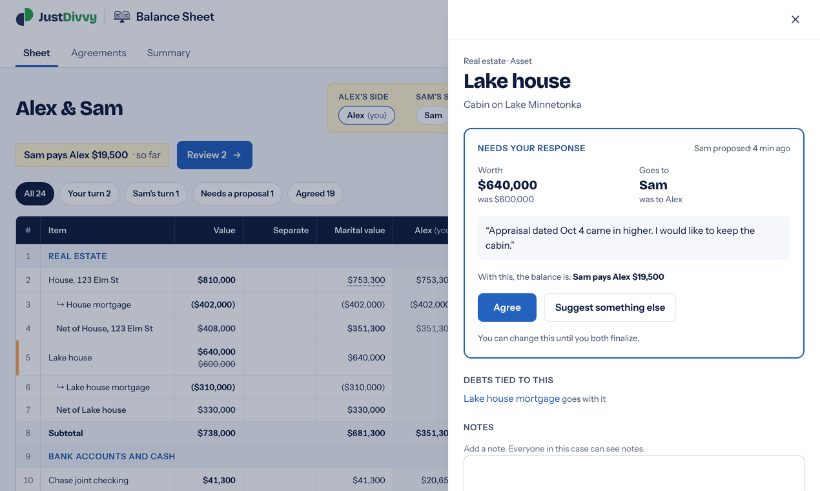The height and width of the screenshot is (491, 820).
Task: Select the House, 123 Elm St row
Action: tap(232, 280)
